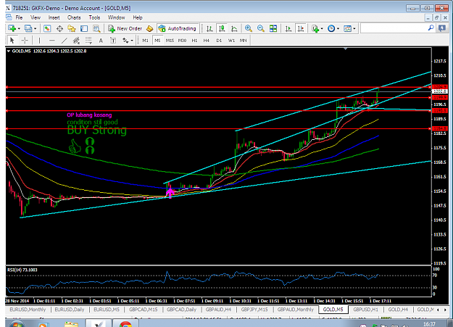Select the crosshair cursor tool
The height and width of the screenshot is (327, 453).
pyautogui.click(x=25, y=41)
